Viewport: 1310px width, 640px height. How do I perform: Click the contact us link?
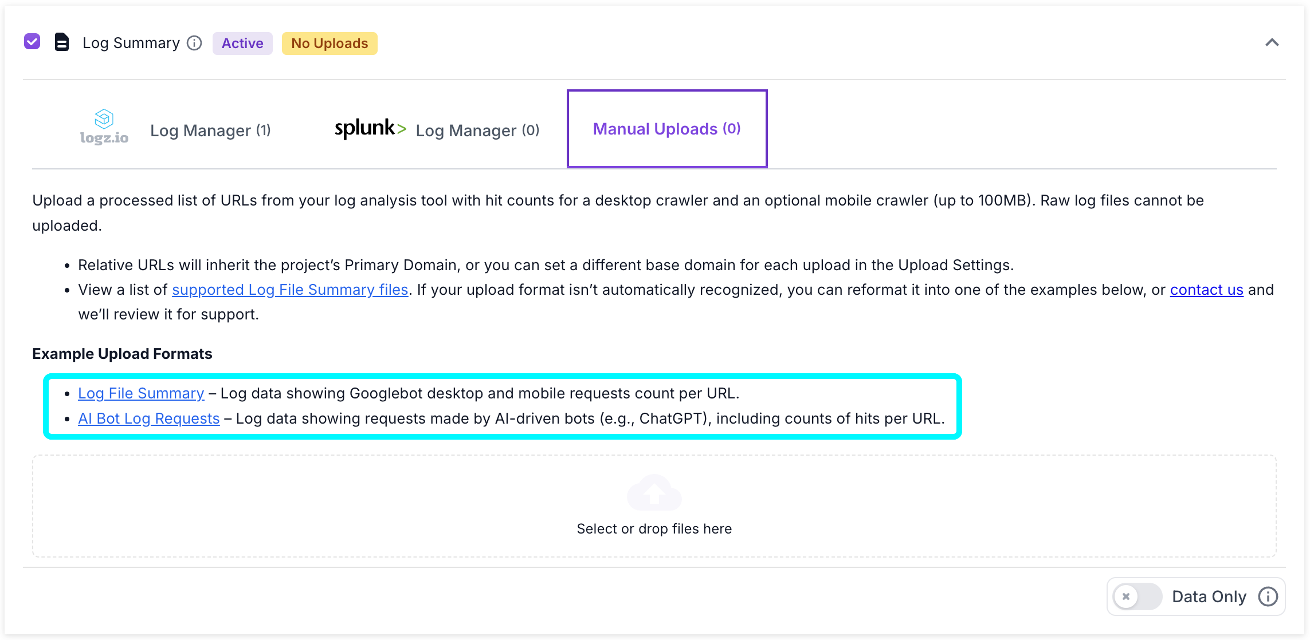[1206, 290]
